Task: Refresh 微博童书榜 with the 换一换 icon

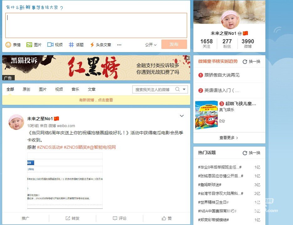Action: tap(245, 62)
